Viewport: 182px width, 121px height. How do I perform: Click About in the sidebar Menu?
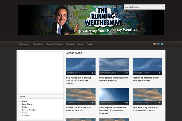25,113
